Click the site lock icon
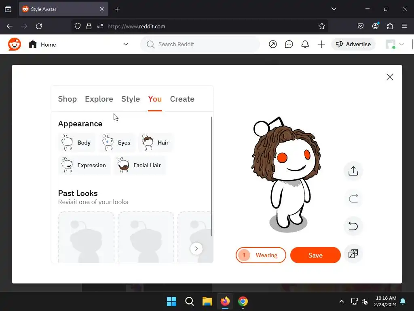Screen dimensions: 414x311 pyautogui.click(x=89, y=26)
